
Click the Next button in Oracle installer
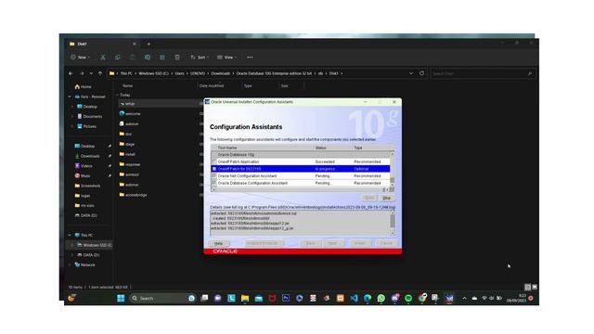pyautogui.click(x=333, y=243)
